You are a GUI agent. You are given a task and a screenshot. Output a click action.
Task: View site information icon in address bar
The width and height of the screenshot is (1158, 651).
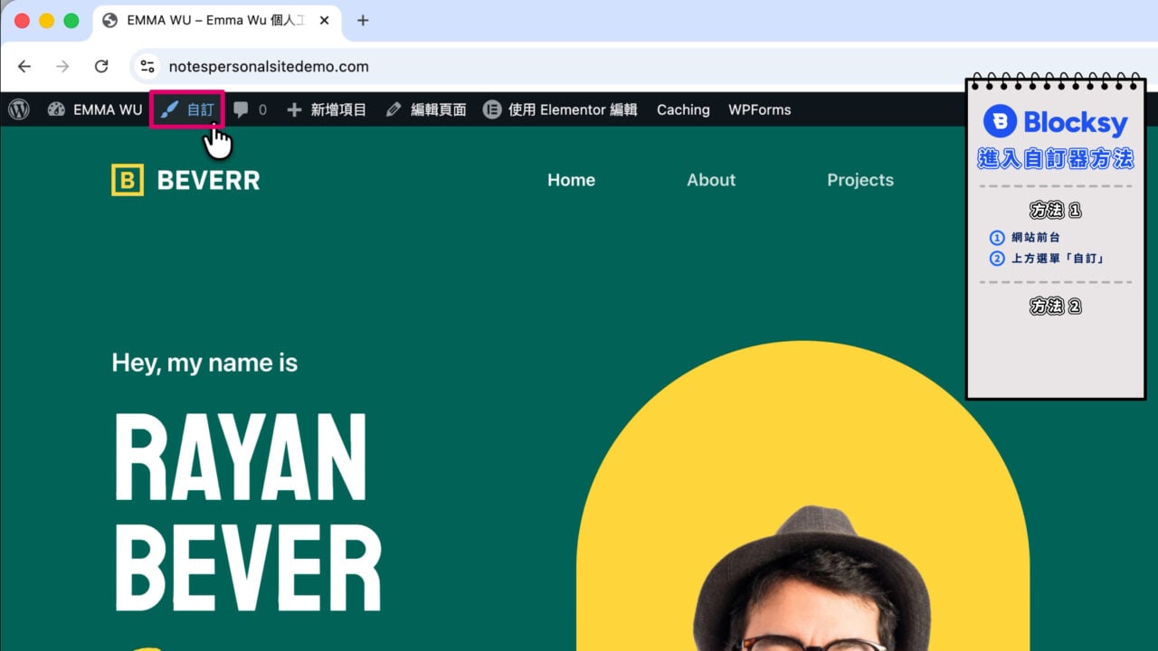[147, 66]
